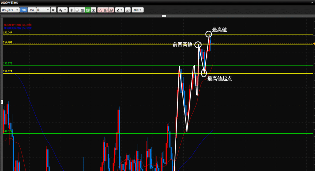Zoom in with the plus icon
The height and width of the screenshot is (171, 315).
pyautogui.click(x=72, y=10)
